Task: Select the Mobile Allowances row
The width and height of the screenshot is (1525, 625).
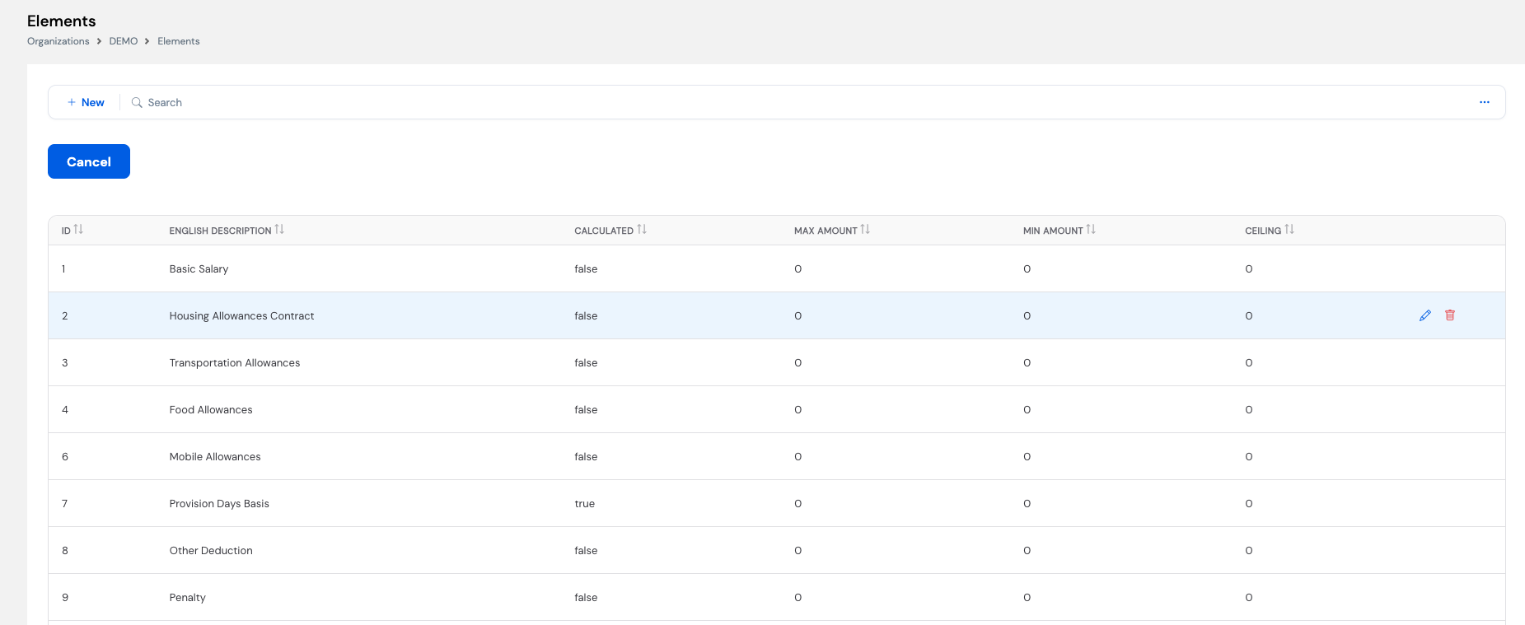Action: (777, 456)
